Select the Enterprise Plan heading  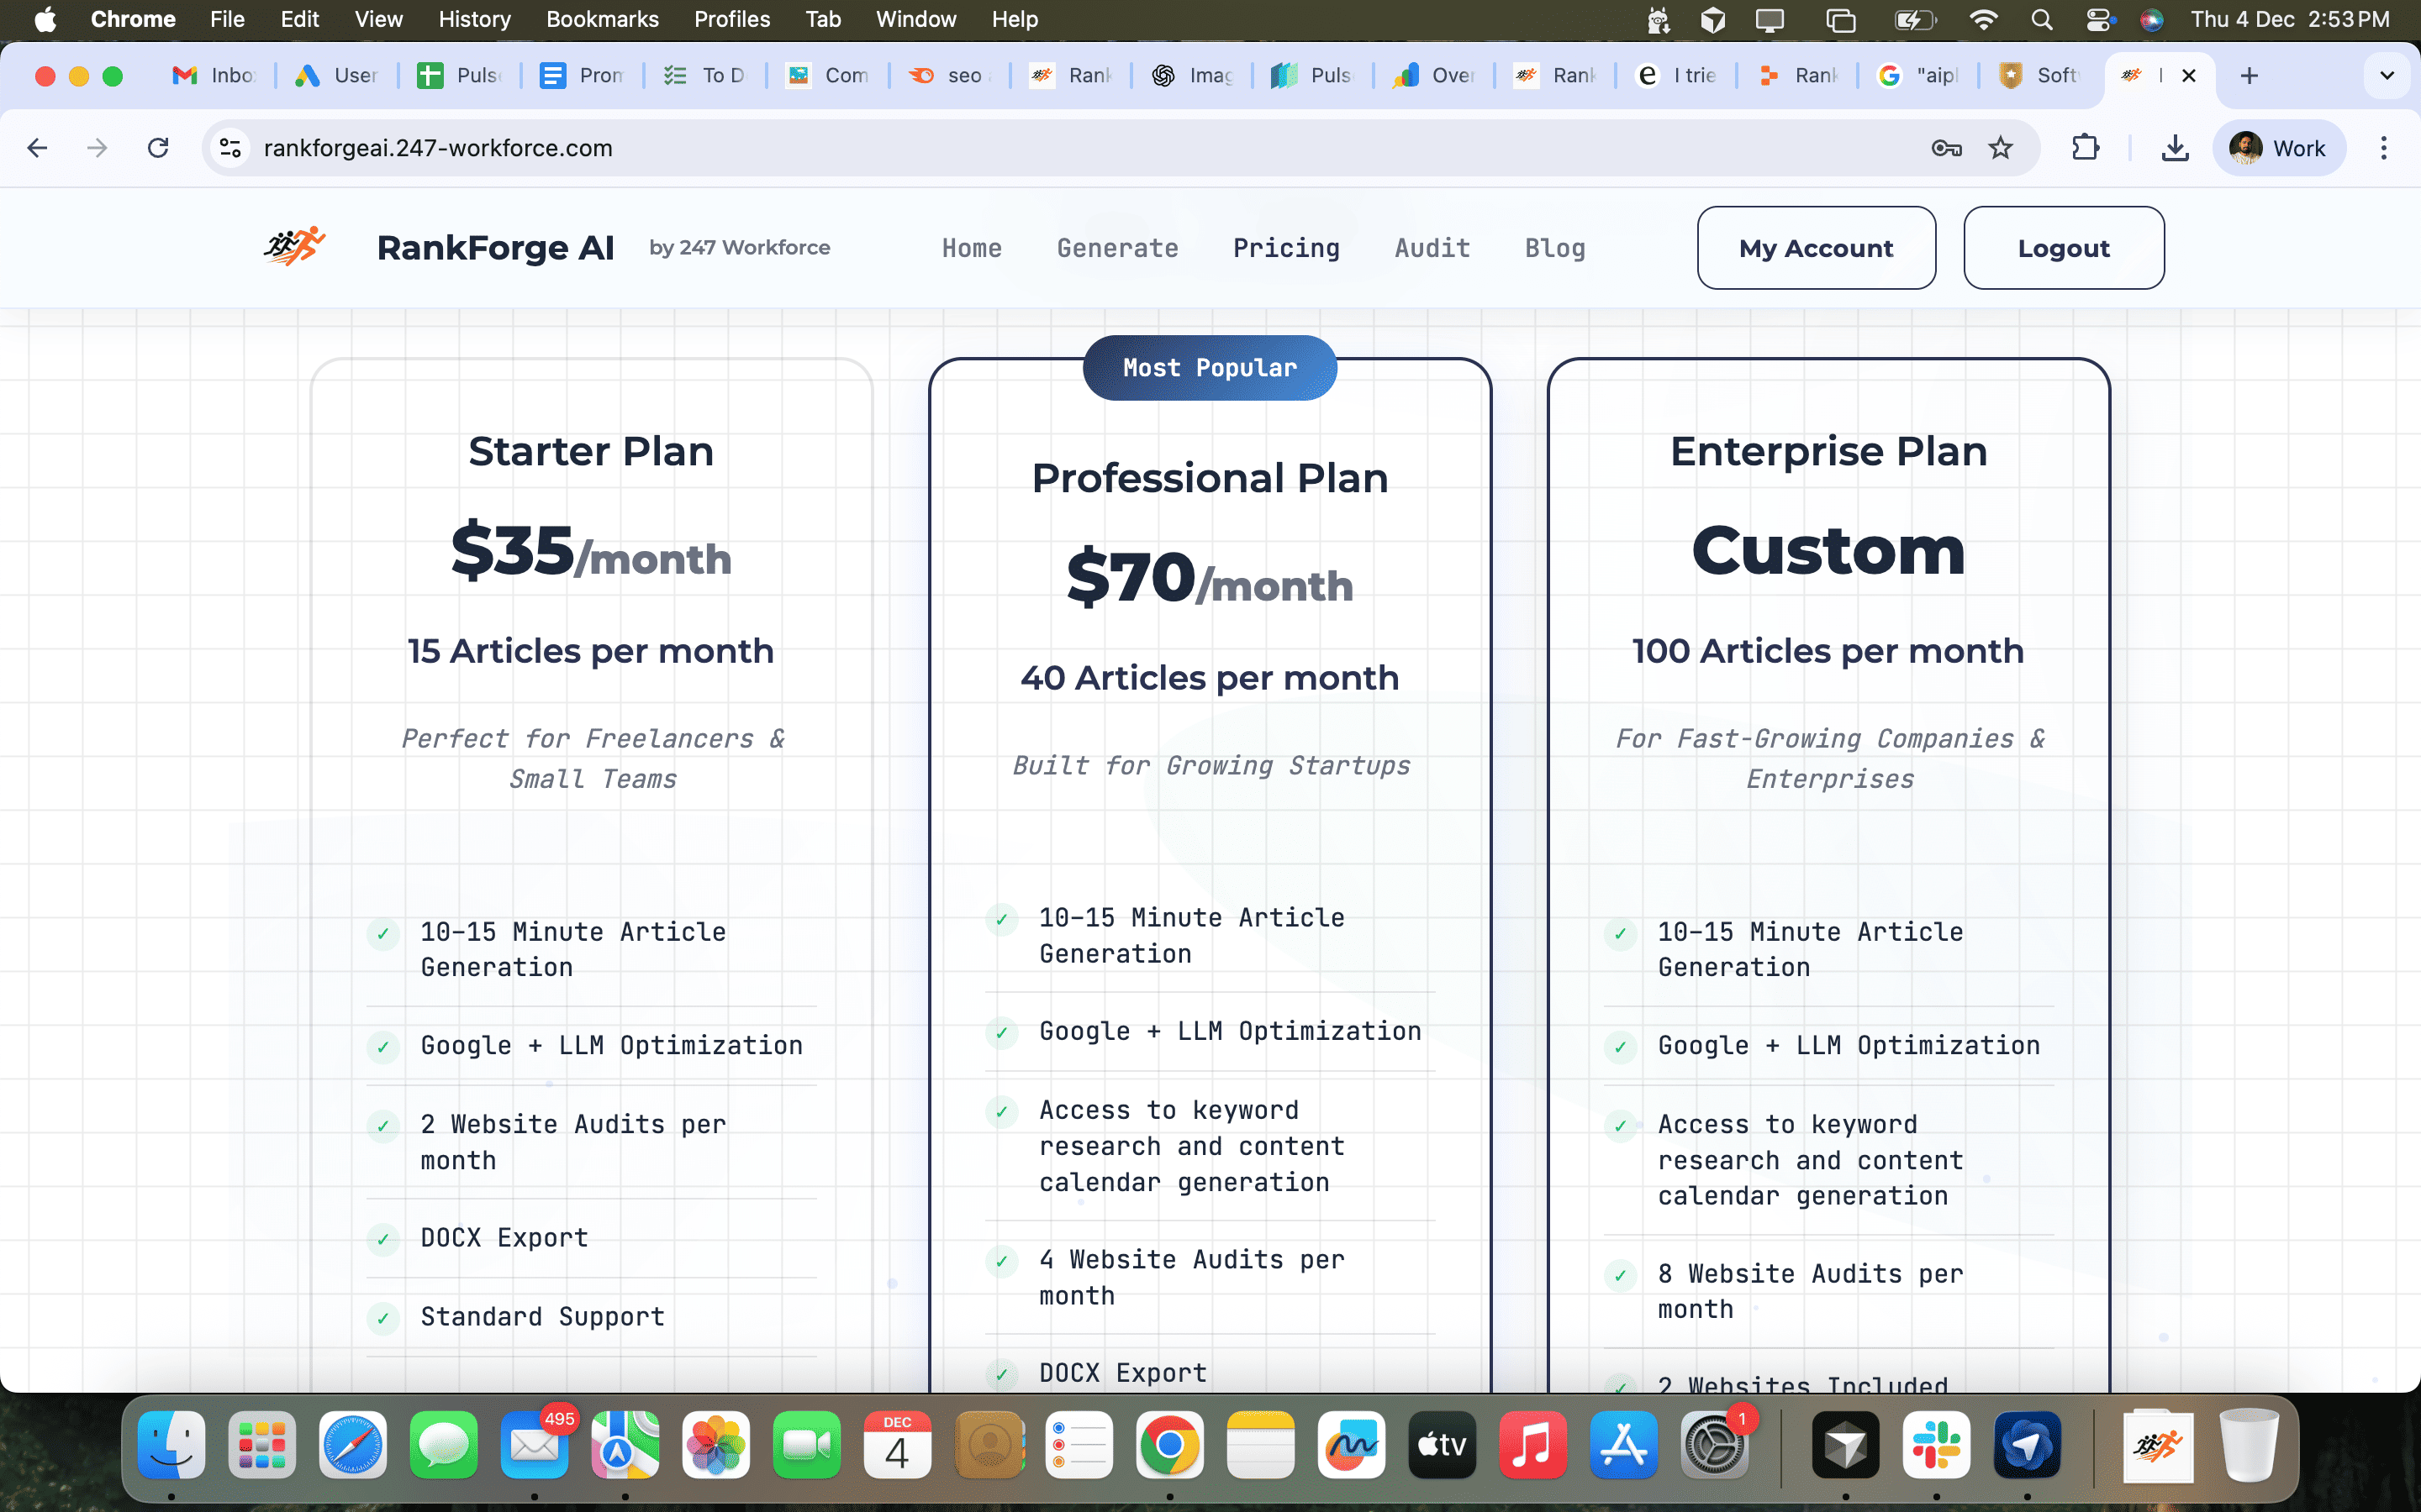pyautogui.click(x=1828, y=451)
